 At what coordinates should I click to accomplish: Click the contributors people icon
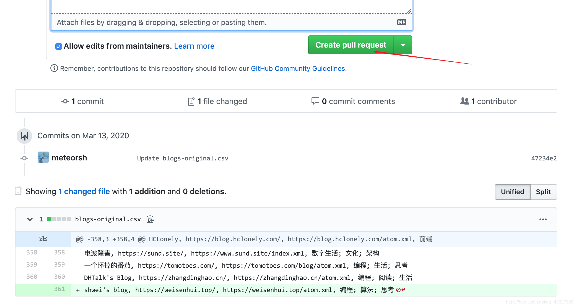[465, 101]
